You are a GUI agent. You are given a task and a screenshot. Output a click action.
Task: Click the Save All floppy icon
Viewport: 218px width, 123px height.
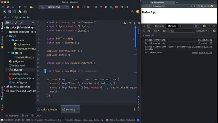click(8, 7)
